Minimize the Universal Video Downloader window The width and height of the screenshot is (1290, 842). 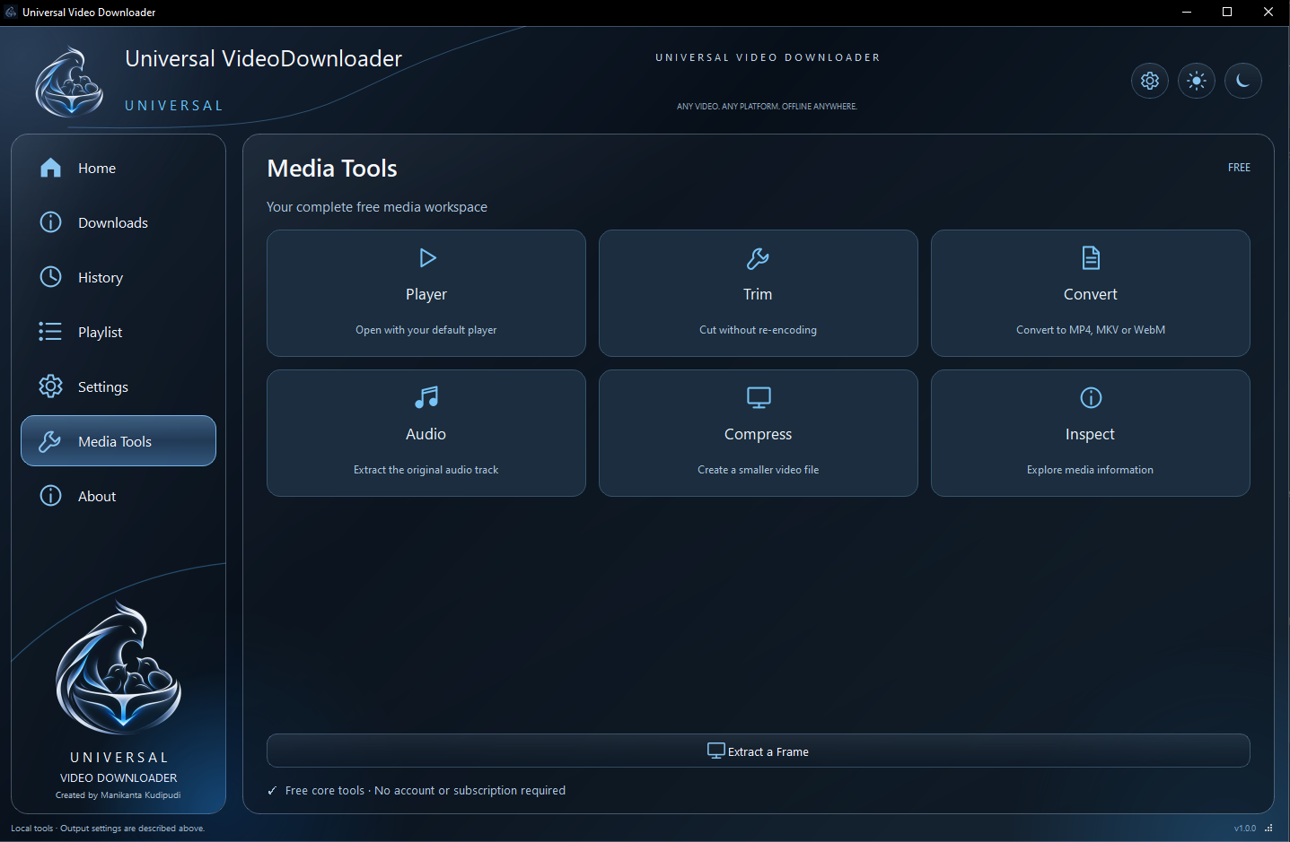(x=1187, y=13)
